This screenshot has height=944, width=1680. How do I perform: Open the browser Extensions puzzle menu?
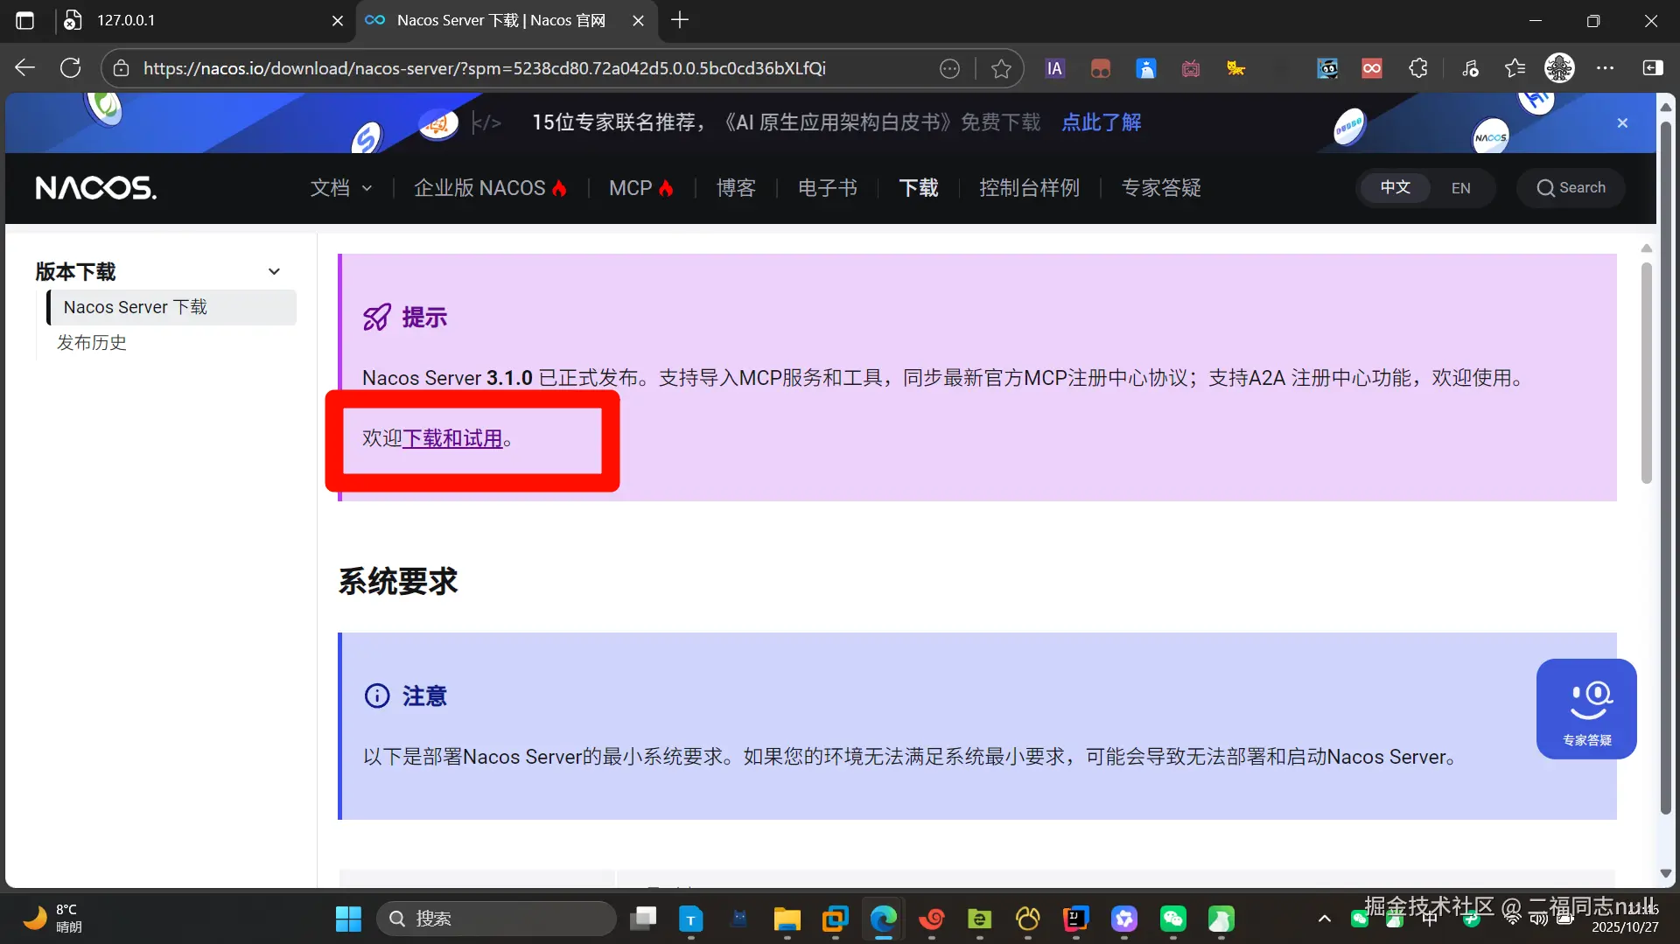[x=1418, y=68]
